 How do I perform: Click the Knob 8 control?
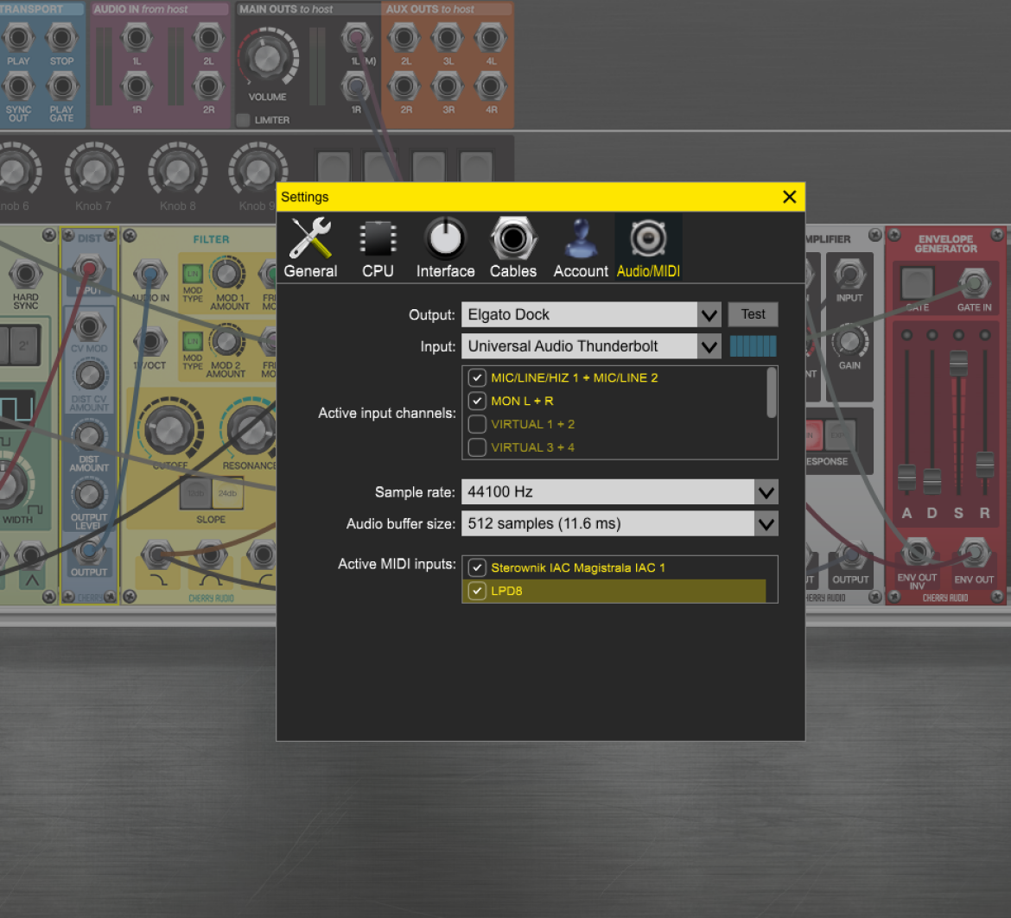click(x=178, y=171)
